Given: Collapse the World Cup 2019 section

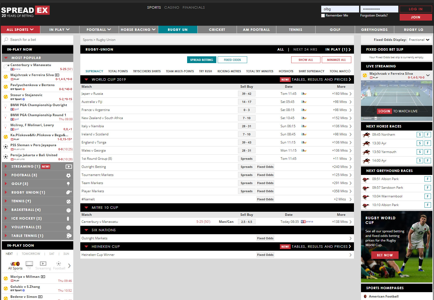Looking at the screenshot, I should (x=87, y=80).
